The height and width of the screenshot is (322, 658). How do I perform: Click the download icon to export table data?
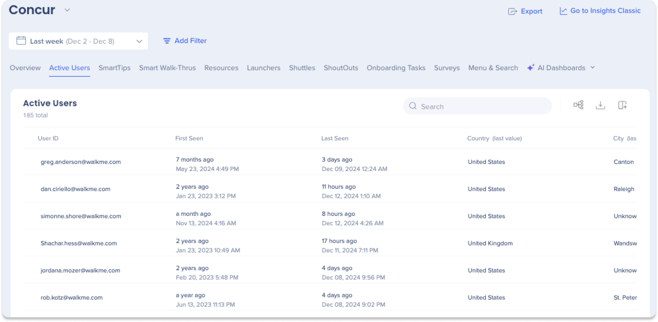(x=600, y=105)
